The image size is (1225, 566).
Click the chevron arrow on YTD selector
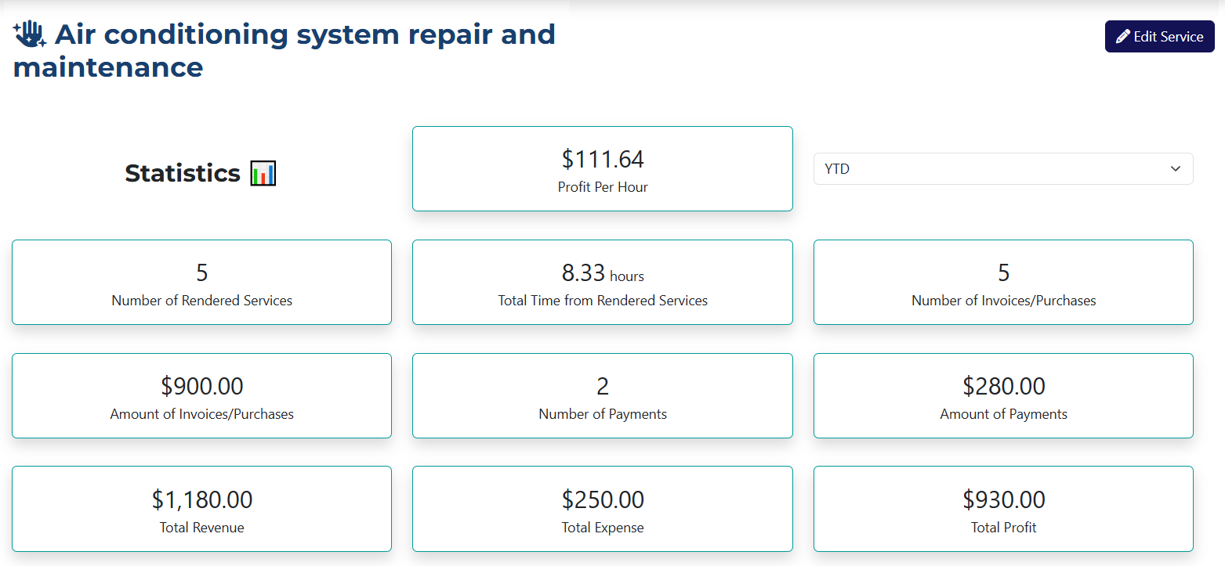1175,169
